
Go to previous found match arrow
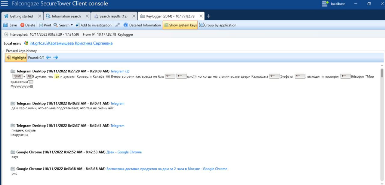(48, 58)
